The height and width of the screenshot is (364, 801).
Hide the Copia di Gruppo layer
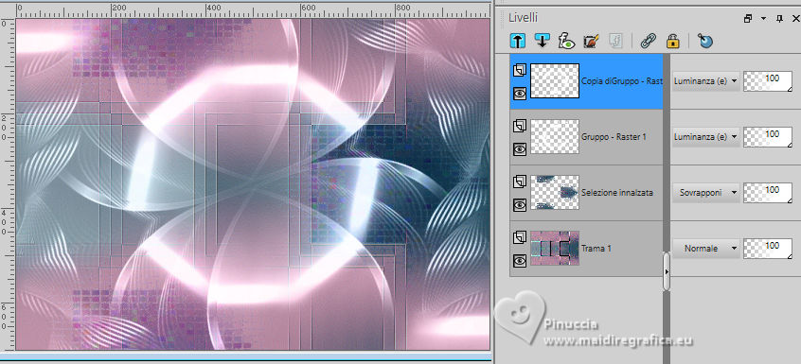[520, 94]
